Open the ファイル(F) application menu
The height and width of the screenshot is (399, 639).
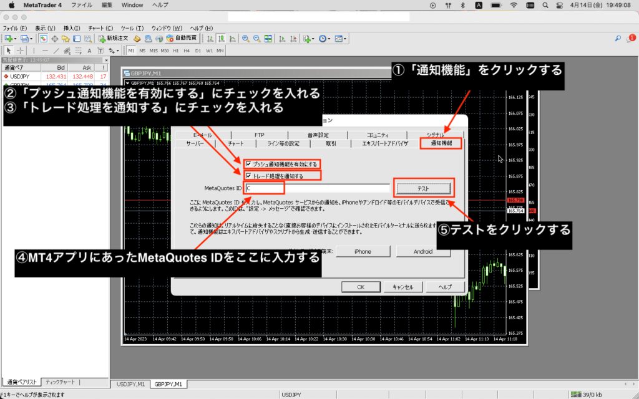tap(15, 29)
